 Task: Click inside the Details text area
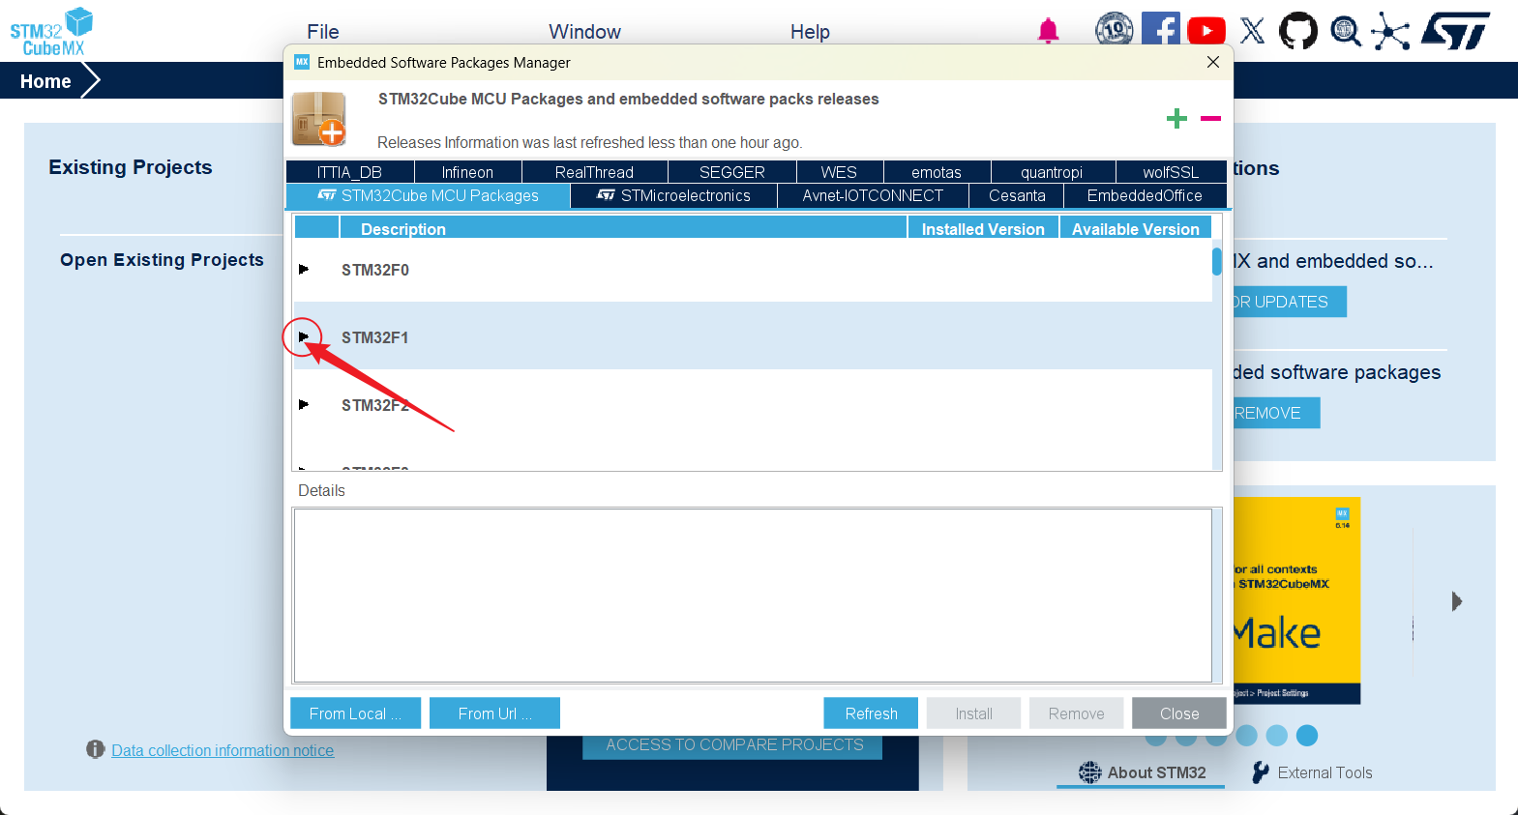pyautogui.click(x=753, y=596)
